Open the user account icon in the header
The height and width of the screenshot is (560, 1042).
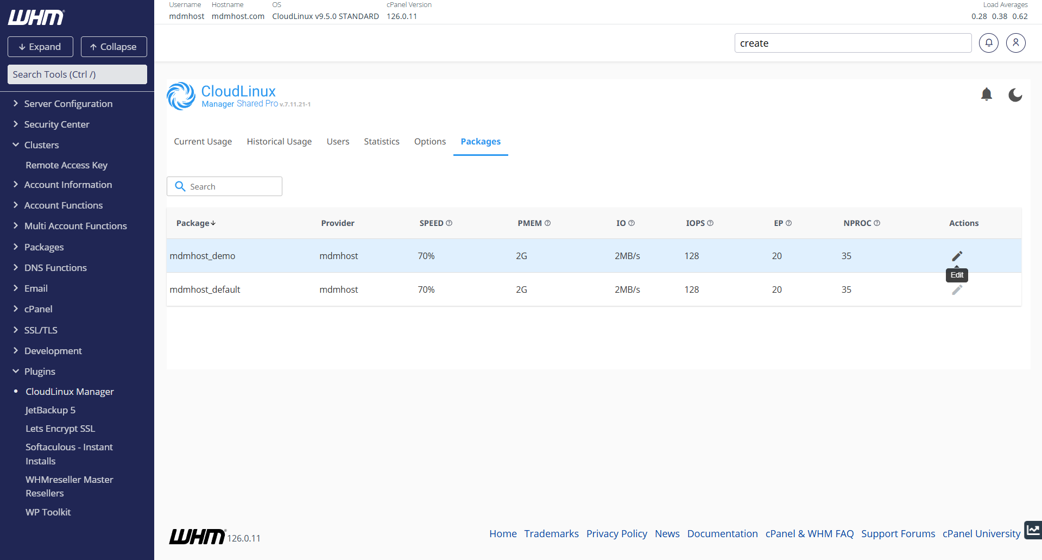pyautogui.click(x=1015, y=43)
